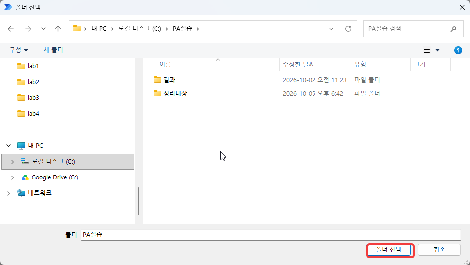The height and width of the screenshot is (265, 470).
Task: Collapse the 내 PC tree node
Action: pyautogui.click(x=8, y=146)
